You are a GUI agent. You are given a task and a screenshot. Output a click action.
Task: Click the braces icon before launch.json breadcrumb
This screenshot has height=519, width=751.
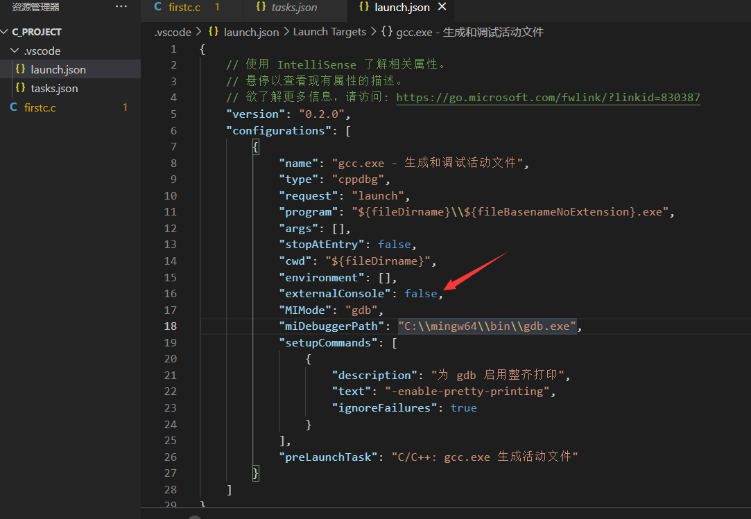click(x=214, y=32)
